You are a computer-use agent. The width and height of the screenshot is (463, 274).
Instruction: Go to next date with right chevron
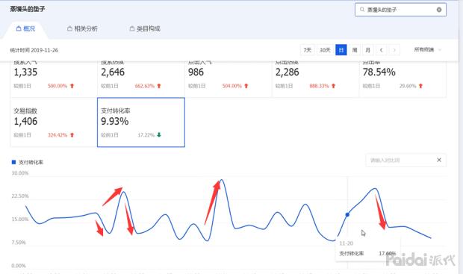[x=394, y=50]
